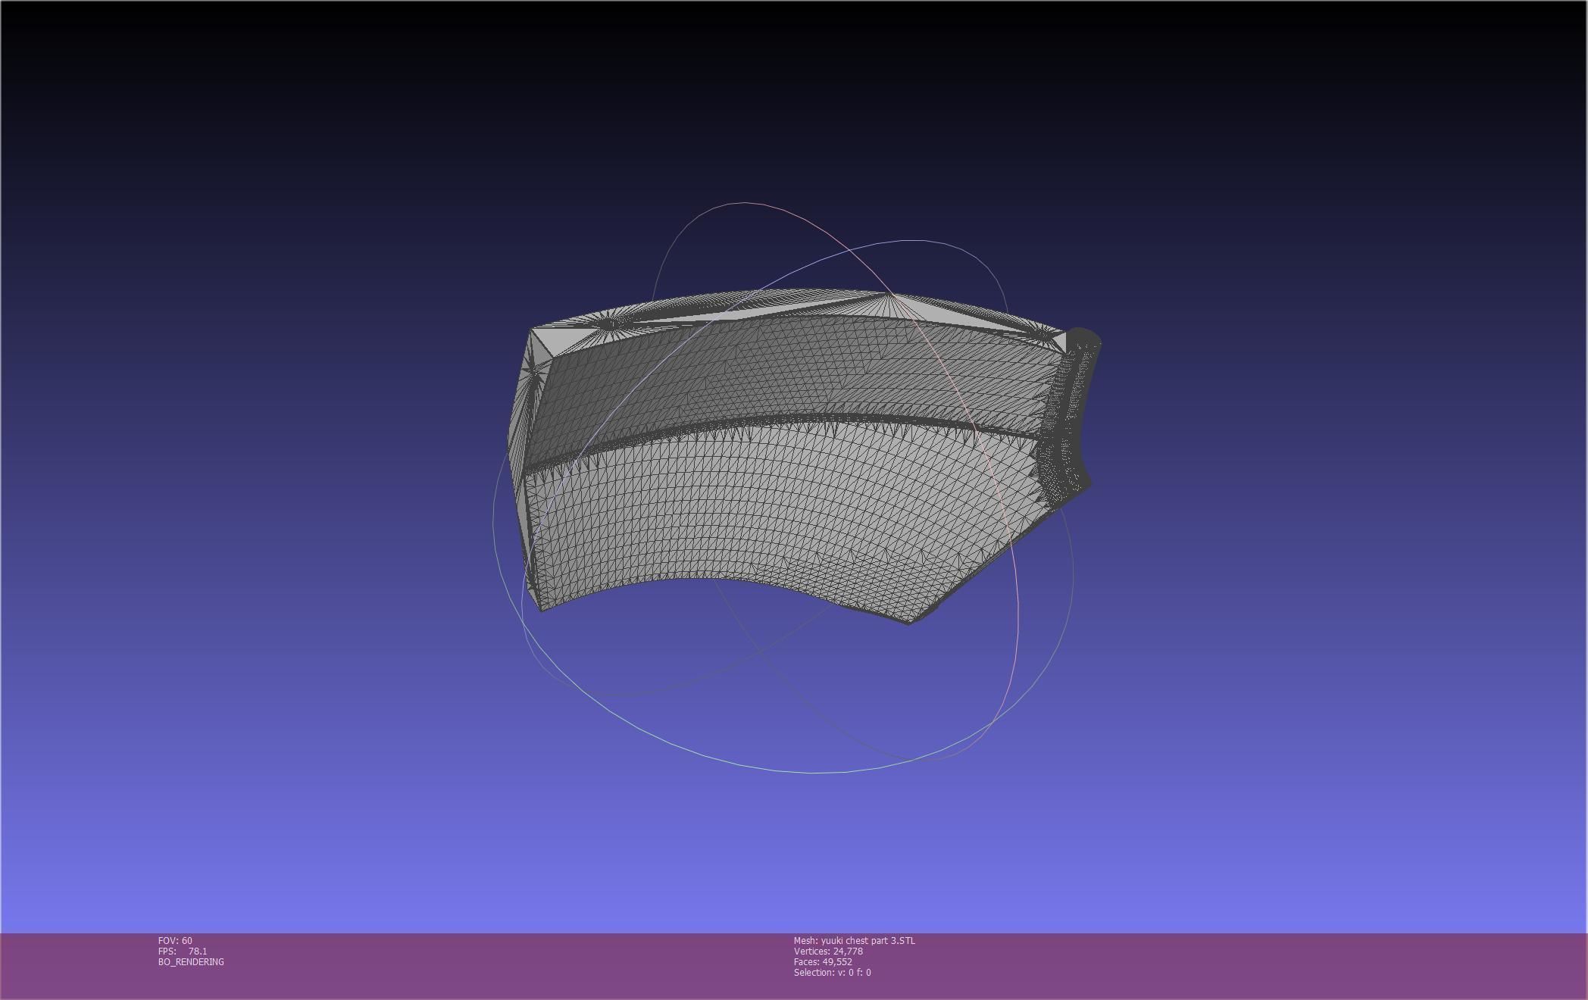Screen dimensions: 1588x1000
Task: Click the 'FPS: 78.1' readout
Action: [x=183, y=951]
